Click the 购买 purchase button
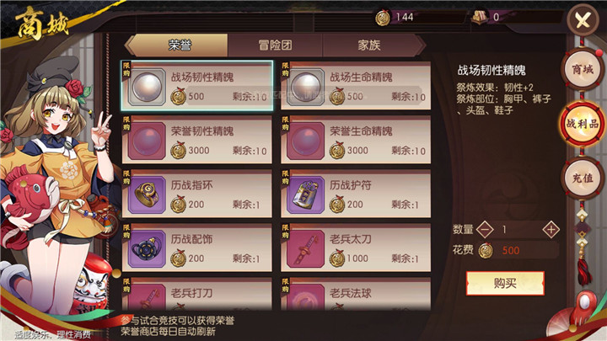This screenshot has width=607, height=341. coord(505,283)
